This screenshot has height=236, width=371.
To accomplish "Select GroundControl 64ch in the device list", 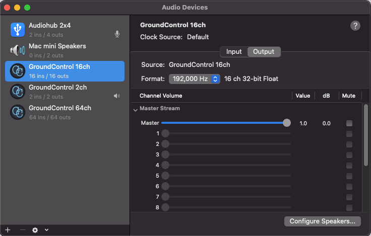I will pos(65,112).
